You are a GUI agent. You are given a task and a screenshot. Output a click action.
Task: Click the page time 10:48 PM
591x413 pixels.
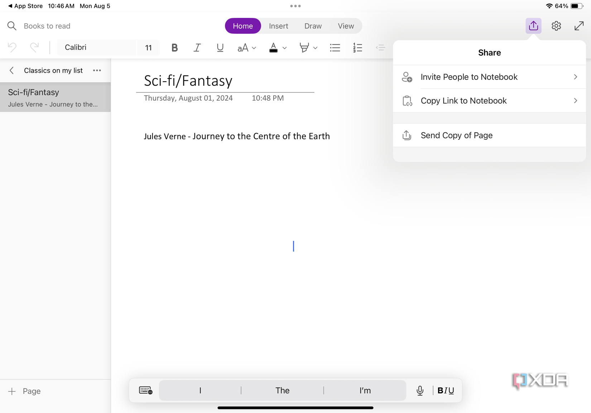click(268, 98)
